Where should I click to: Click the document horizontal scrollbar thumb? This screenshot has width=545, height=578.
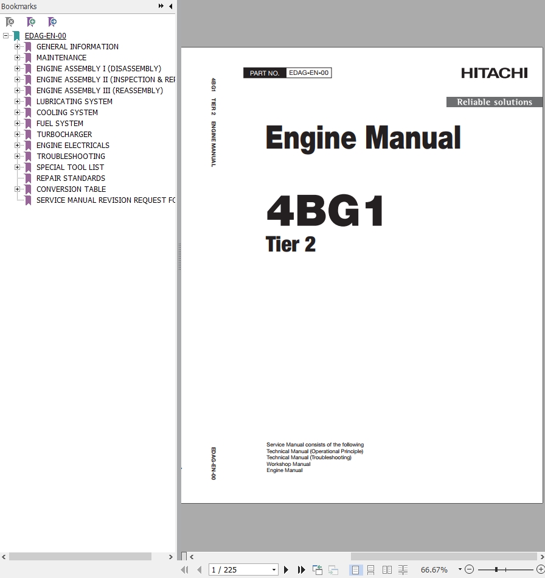pyautogui.click(x=444, y=556)
